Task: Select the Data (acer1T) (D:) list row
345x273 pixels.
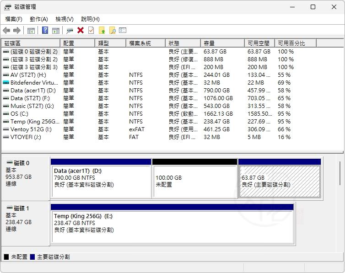Action: [x=172, y=91]
